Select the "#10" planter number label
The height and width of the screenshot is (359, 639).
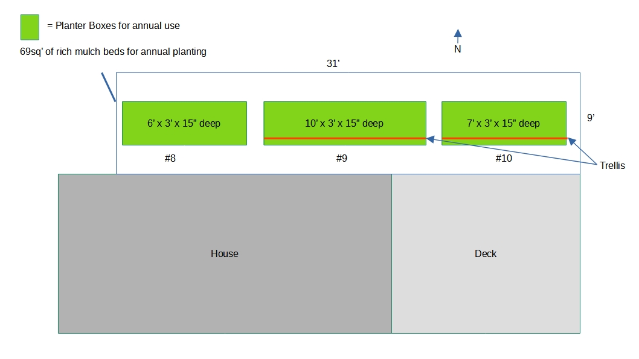(x=504, y=159)
